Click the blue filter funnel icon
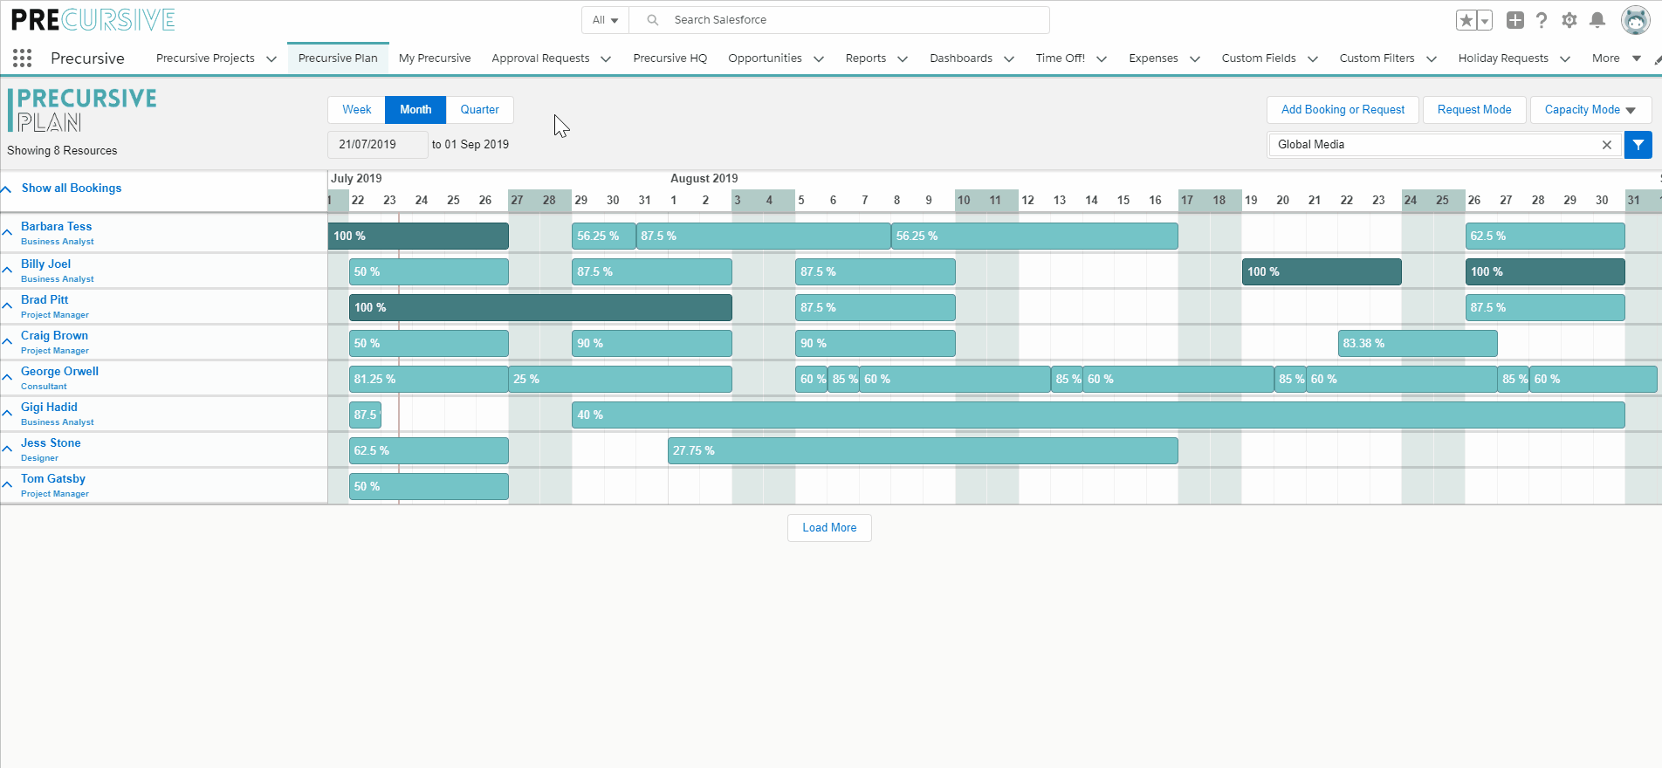Screen dimensions: 1662x768 tap(1638, 145)
